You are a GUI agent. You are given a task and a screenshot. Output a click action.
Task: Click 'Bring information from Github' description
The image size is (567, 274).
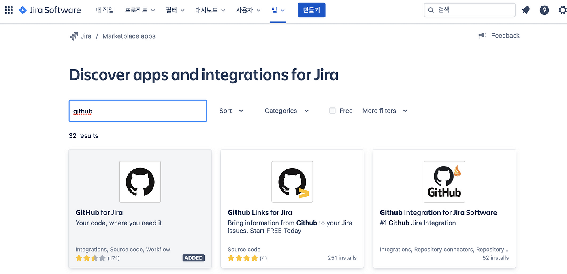pos(290,227)
